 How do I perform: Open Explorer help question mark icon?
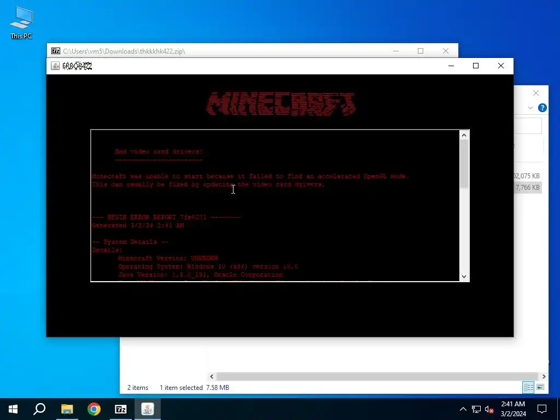click(x=542, y=108)
